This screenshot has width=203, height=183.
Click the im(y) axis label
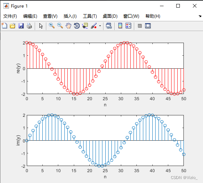[x=18, y=140]
